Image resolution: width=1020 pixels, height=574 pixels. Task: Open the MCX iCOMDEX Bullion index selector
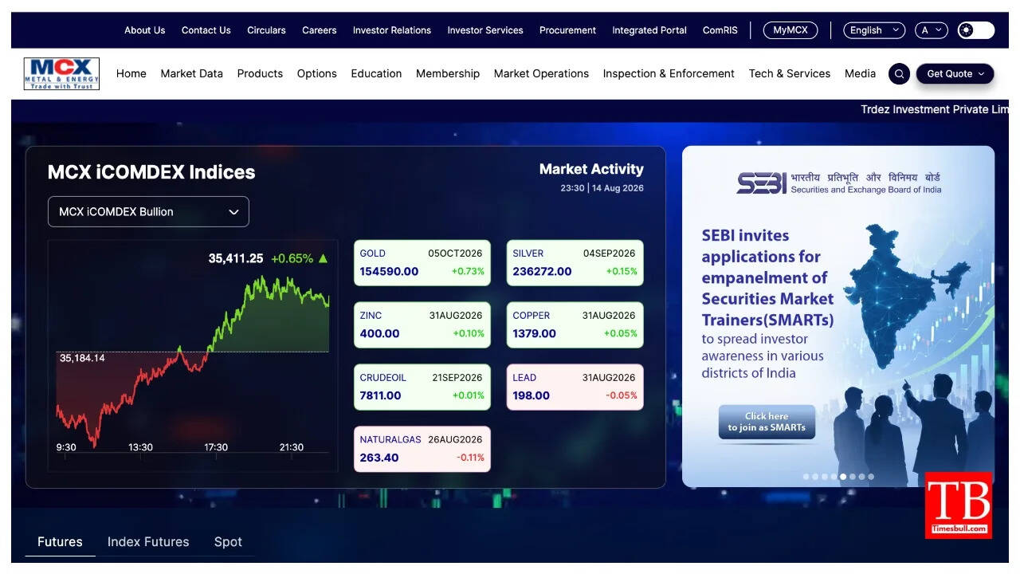coord(148,211)
